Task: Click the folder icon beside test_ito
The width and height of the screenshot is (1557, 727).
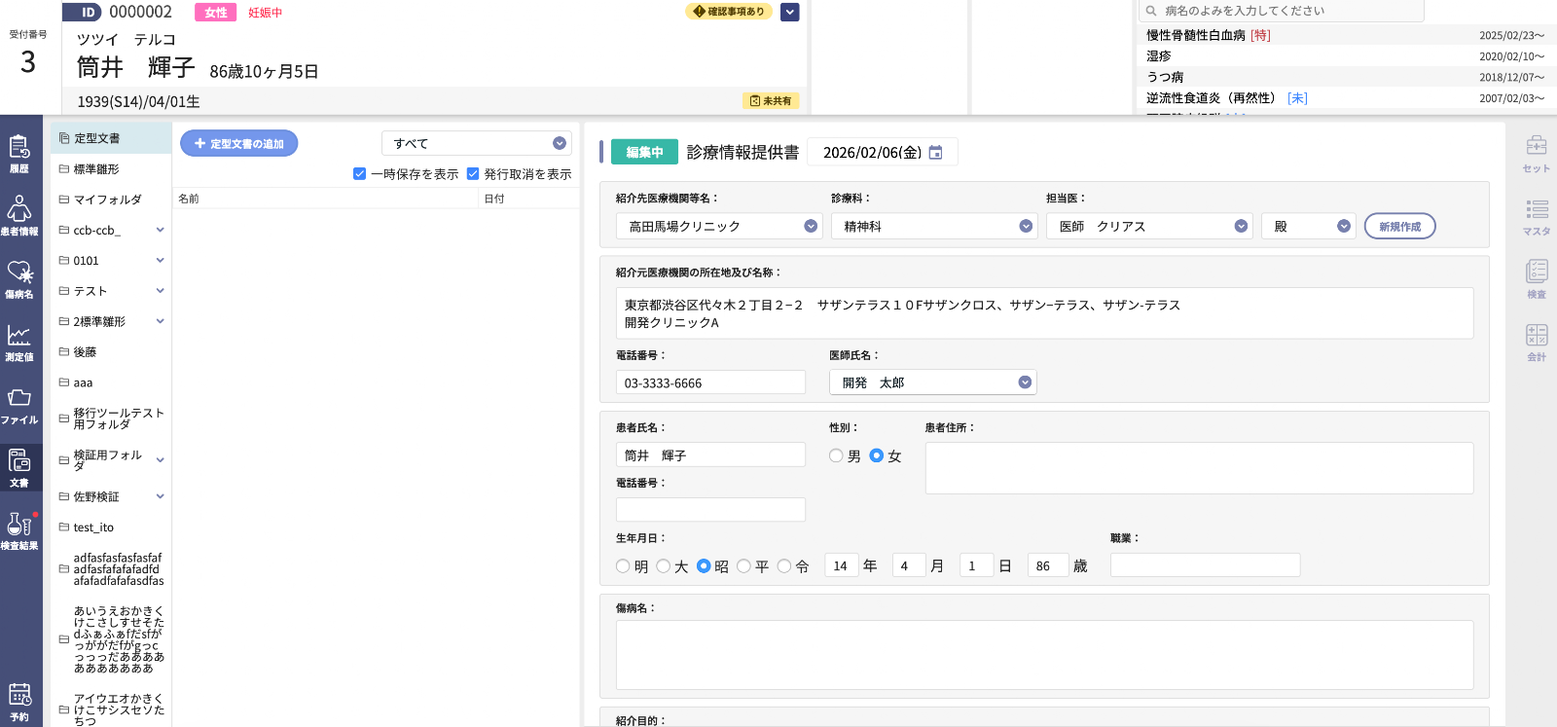Action: point(64,527)
